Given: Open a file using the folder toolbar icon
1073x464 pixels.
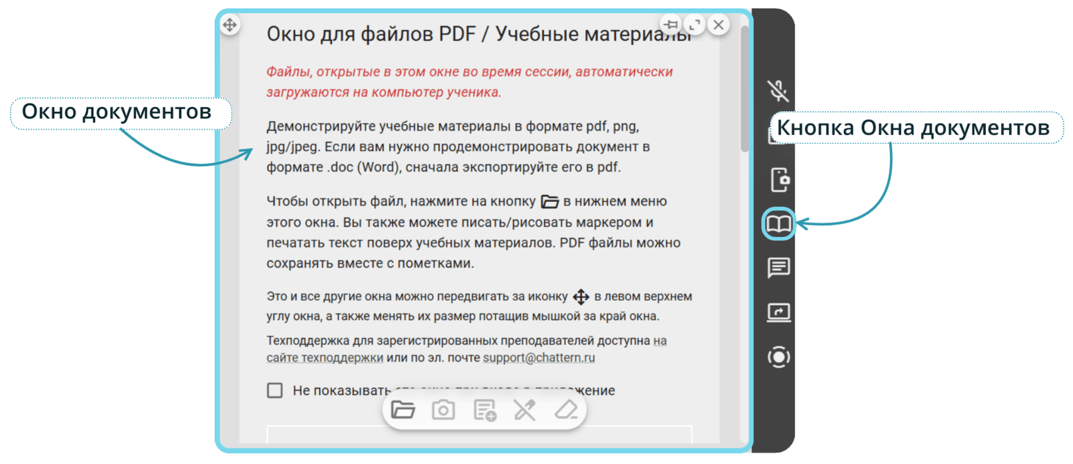Looking at the screenshot, I should click(x=402, y=410).
